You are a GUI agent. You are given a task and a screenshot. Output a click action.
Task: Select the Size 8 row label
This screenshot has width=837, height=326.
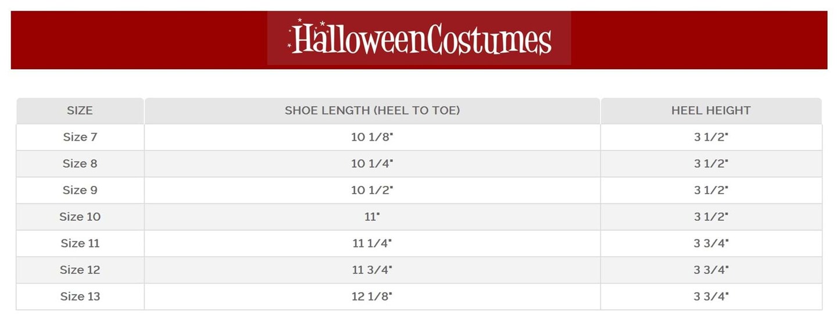(80, 164)
